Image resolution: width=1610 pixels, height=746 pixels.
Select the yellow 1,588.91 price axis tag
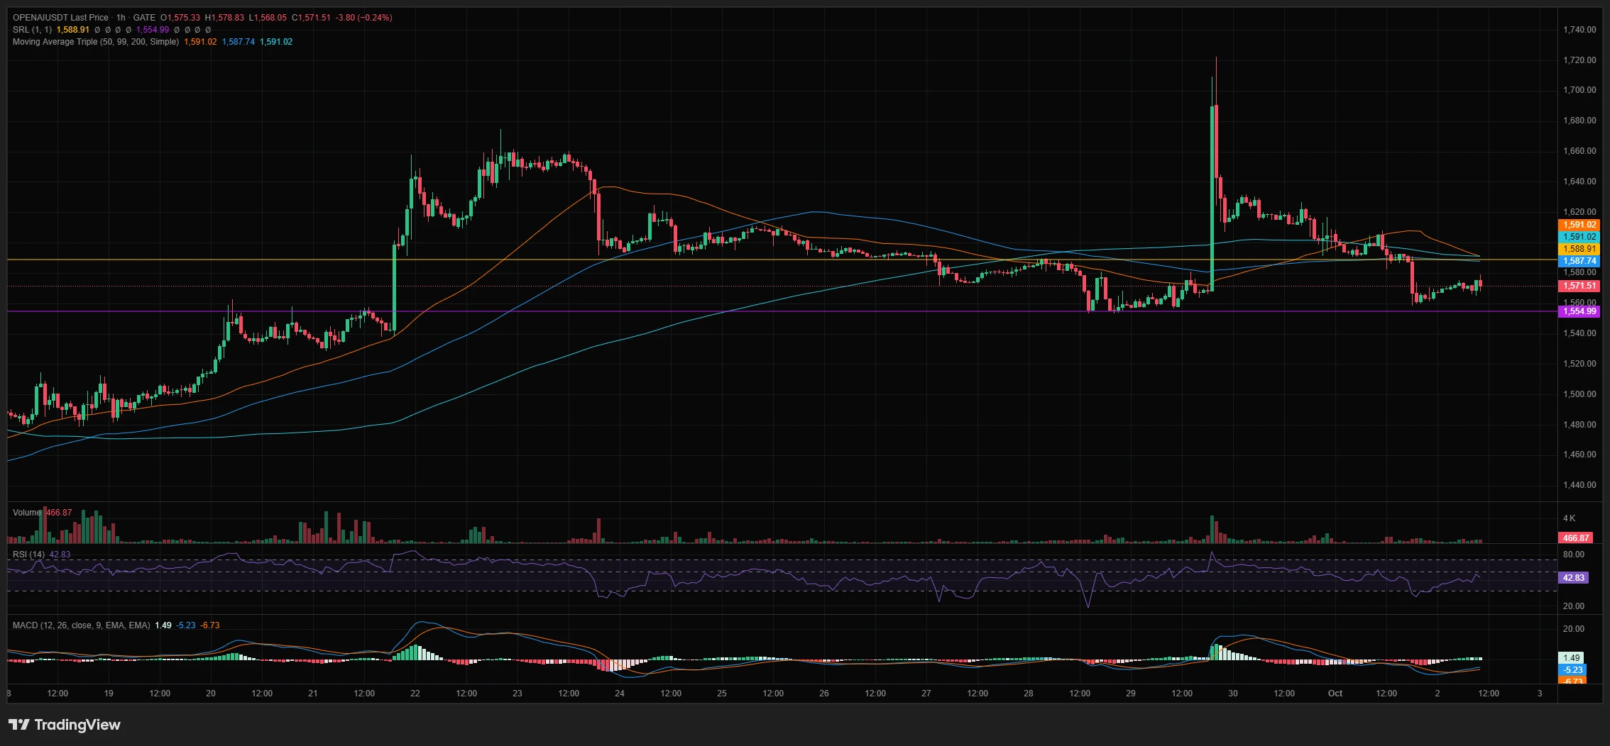(x=1579, y=249)
